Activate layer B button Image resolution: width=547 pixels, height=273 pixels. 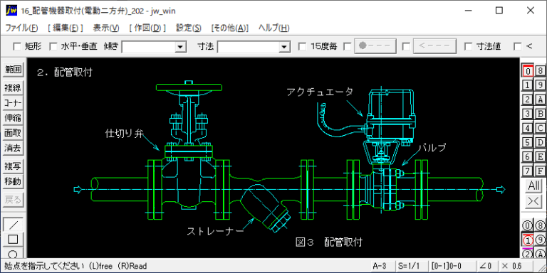point(540,114)
